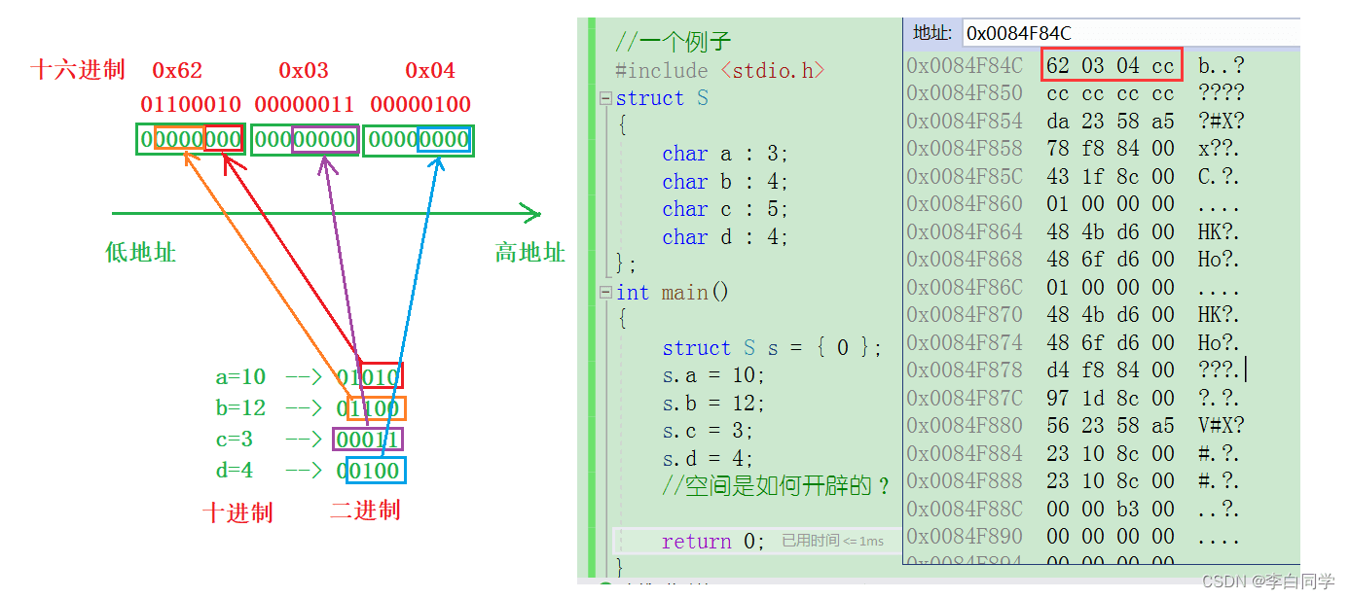Click the s.c = 3; statement
Viewport: 1350px width, 599px height.
[708, 431]
